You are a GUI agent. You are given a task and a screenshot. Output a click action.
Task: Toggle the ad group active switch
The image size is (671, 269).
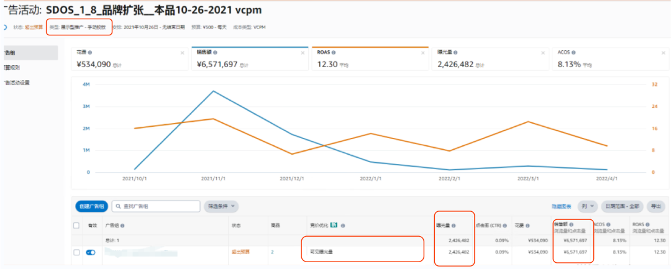(x=90, y=252)
